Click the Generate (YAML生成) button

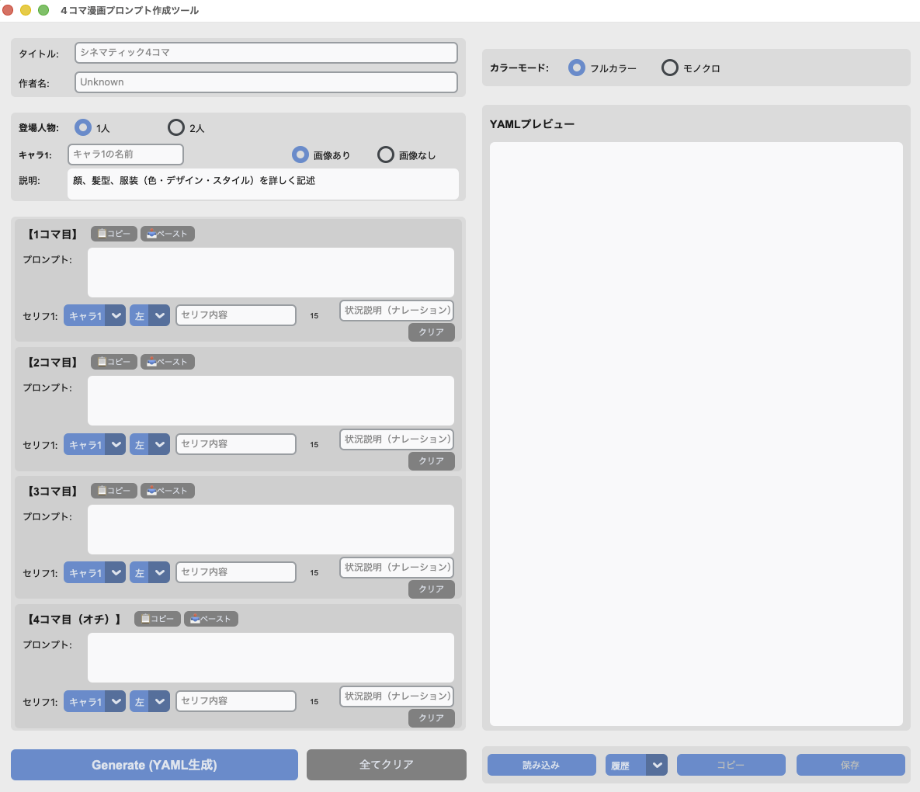click(x=154, y=764)
